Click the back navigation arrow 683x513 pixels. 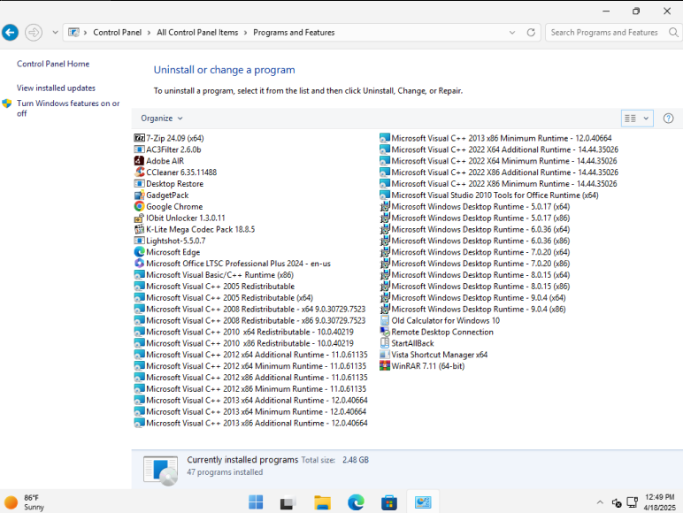(10, 33)
